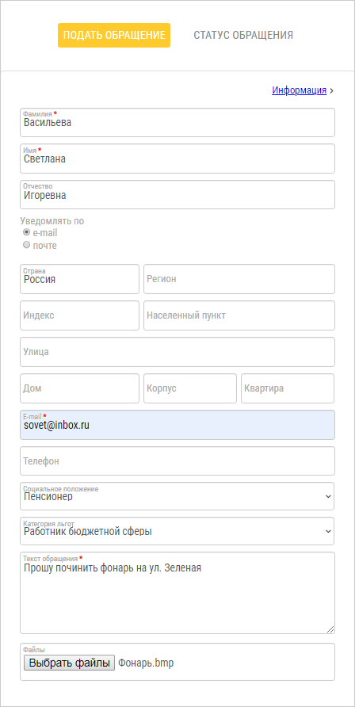Screen dimensions: 355x707
Task: Click the arrow icon next to Информация
Action: [x=331, y=90]
